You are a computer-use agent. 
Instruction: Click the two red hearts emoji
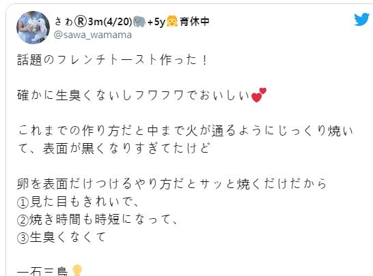coord(259,95)
